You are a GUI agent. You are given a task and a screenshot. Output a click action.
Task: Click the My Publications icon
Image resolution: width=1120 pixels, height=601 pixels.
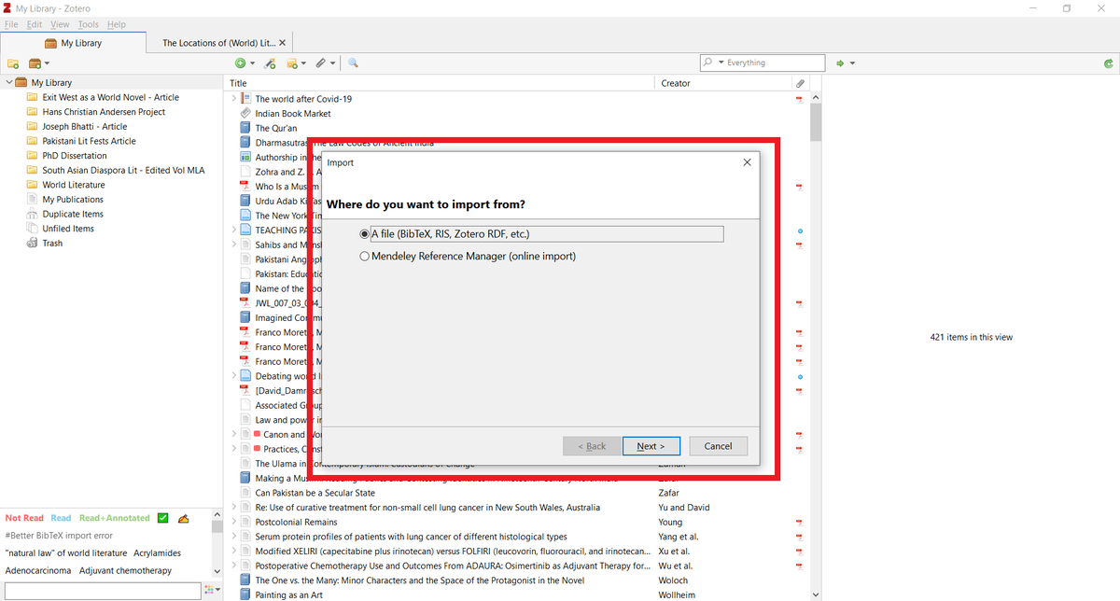(x=32, y=200)
